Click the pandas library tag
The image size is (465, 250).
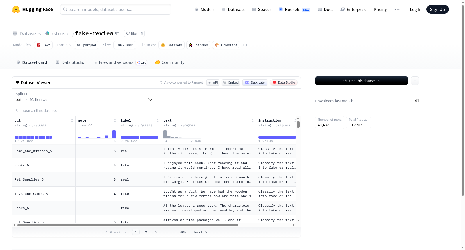click(198, 45)
